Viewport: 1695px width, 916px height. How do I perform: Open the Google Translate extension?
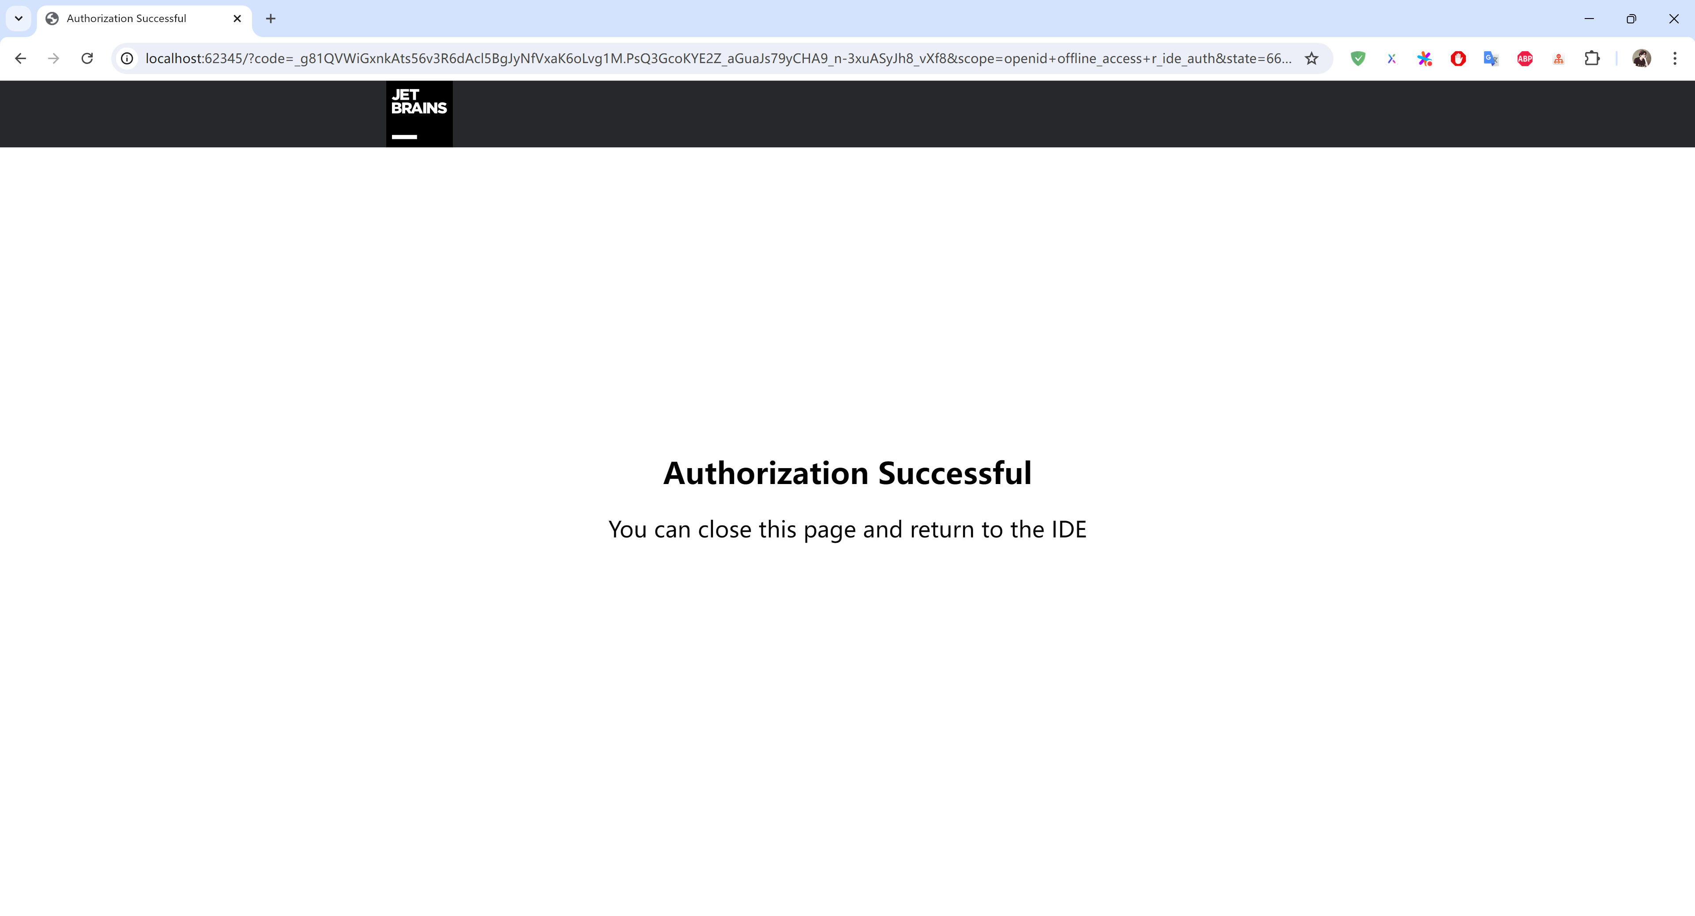(1491, 59)
